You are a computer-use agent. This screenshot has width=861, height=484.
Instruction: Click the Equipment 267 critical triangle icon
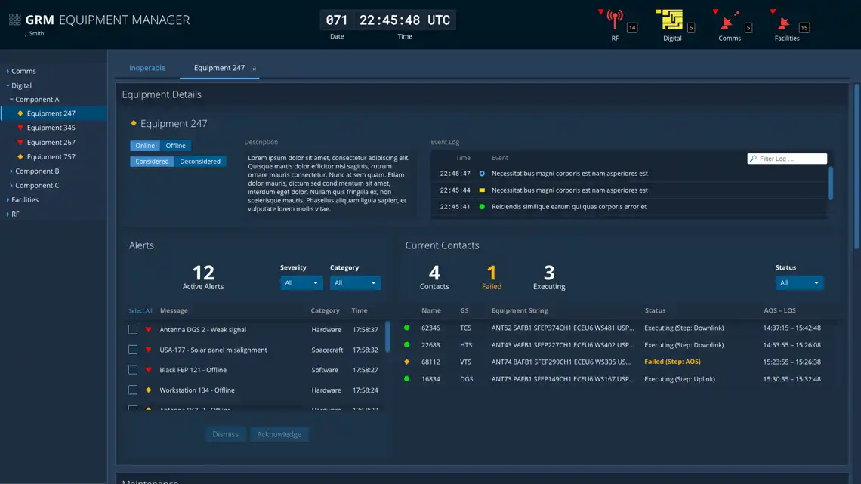pos(20,142)
